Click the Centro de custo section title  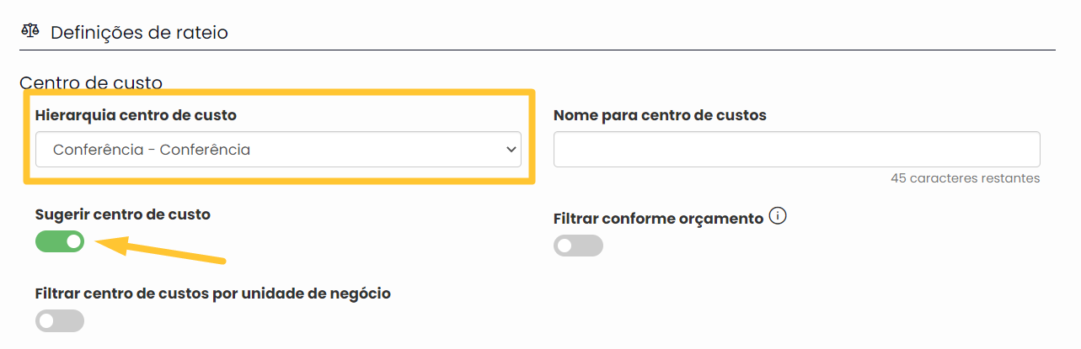tap(91, 83)
